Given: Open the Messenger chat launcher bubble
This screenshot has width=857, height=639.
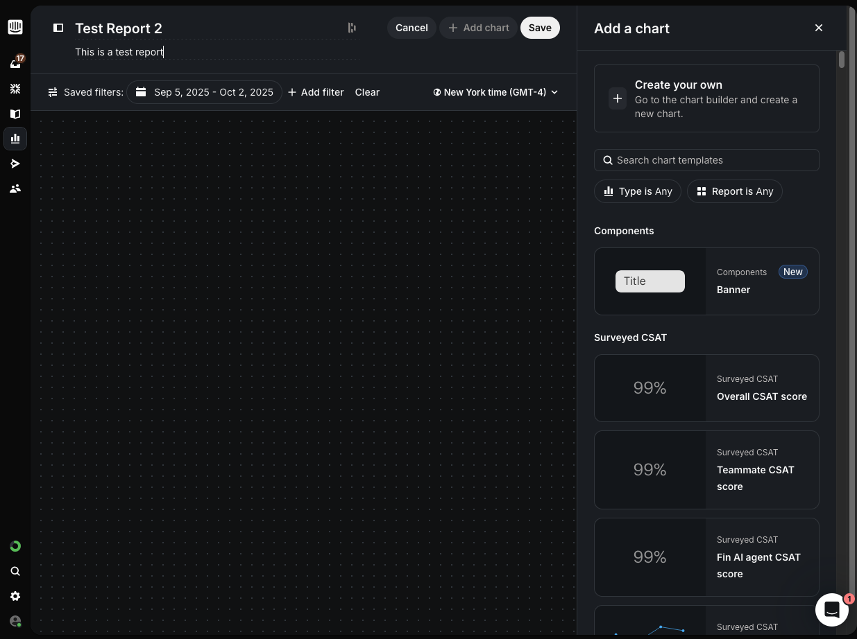Looking at the screenshot, I should point(832,610).
